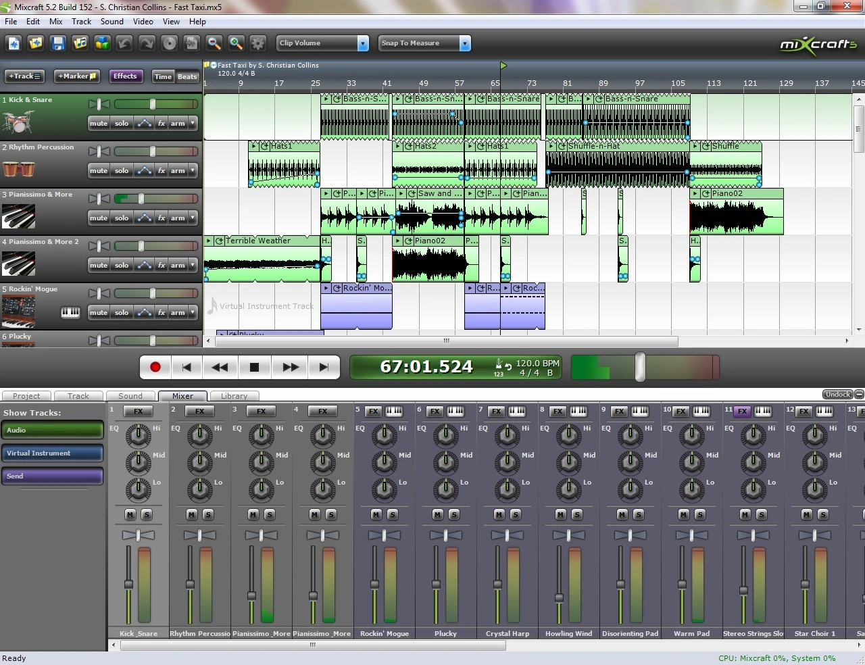The height and width of the screenshot is (665, 865).
Task: Open the +Track add menu
Action: coord(25,76)
